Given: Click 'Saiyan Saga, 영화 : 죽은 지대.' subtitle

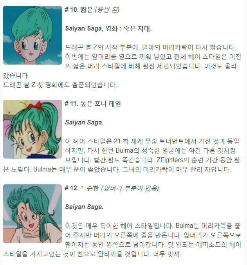Looking at the screenshot, I should pyautogui.click(x=108, y=29).
